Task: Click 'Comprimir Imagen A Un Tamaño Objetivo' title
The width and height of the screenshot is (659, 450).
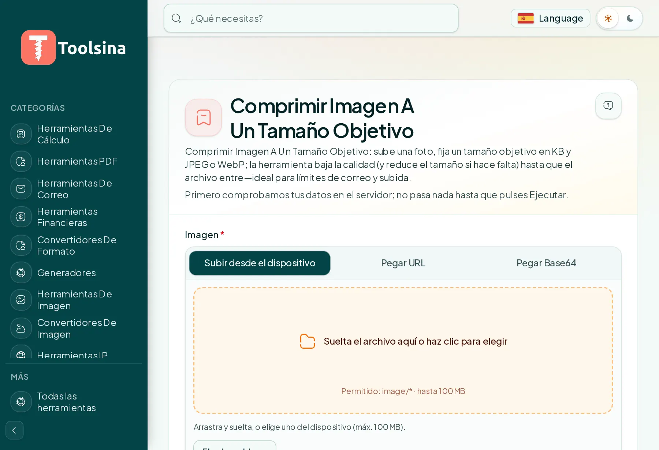Action: click(322, 118)
